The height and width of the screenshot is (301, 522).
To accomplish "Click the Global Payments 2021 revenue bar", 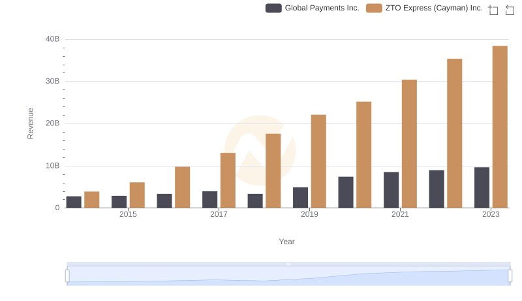I will click(x=391, y=190).
